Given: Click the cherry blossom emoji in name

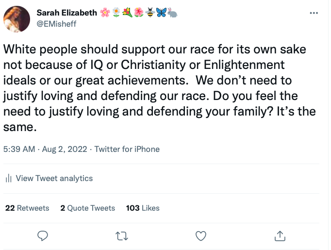Looking at the screenshot, I should pyautogui.click(x=104, y=12).
